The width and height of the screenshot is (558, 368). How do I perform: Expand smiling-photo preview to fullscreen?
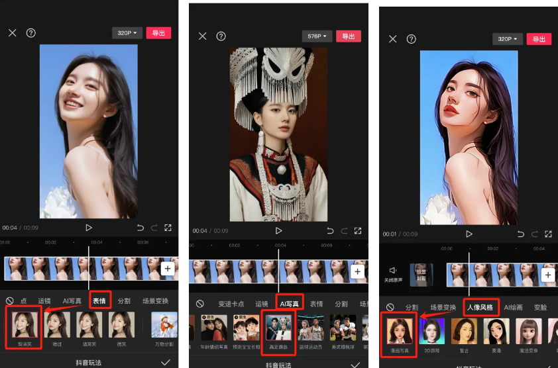coord(168,228)
